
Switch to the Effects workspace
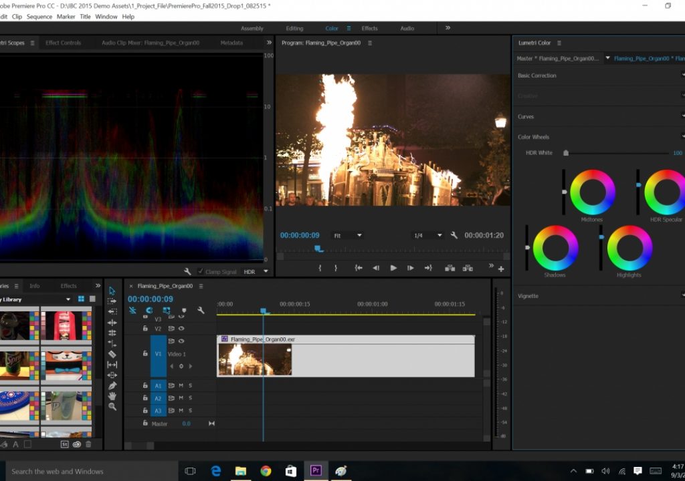pyautogui.click(x=369, y=28)
